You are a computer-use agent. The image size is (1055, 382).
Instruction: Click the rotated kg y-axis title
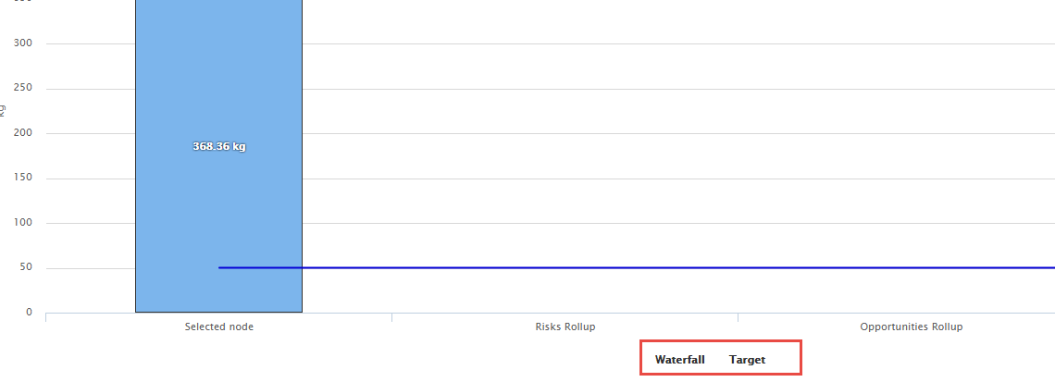(x=3, y=110)
